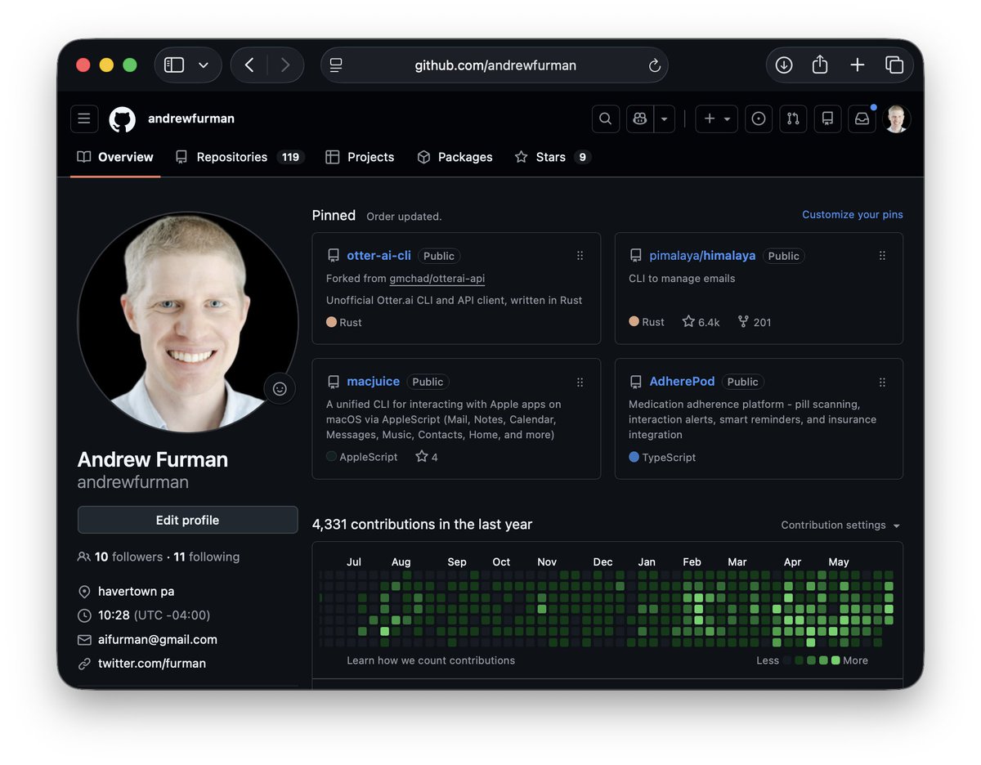Grab the drag handle on AdherePod pin
Screen dimensions: 981x765
coord(882,382)
